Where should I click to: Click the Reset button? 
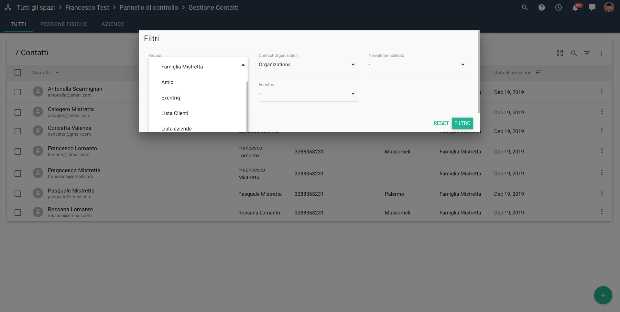(x=441, y=123)
